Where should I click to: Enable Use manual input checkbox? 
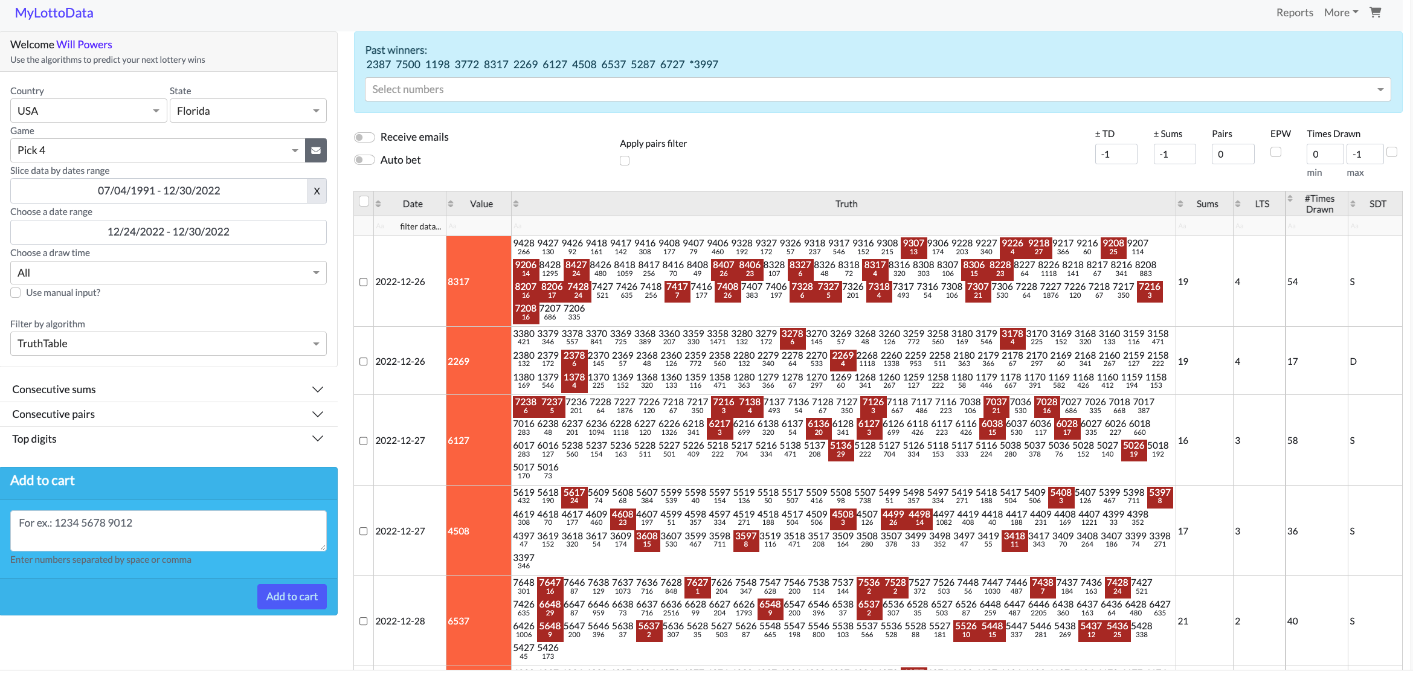pos(16,293)
